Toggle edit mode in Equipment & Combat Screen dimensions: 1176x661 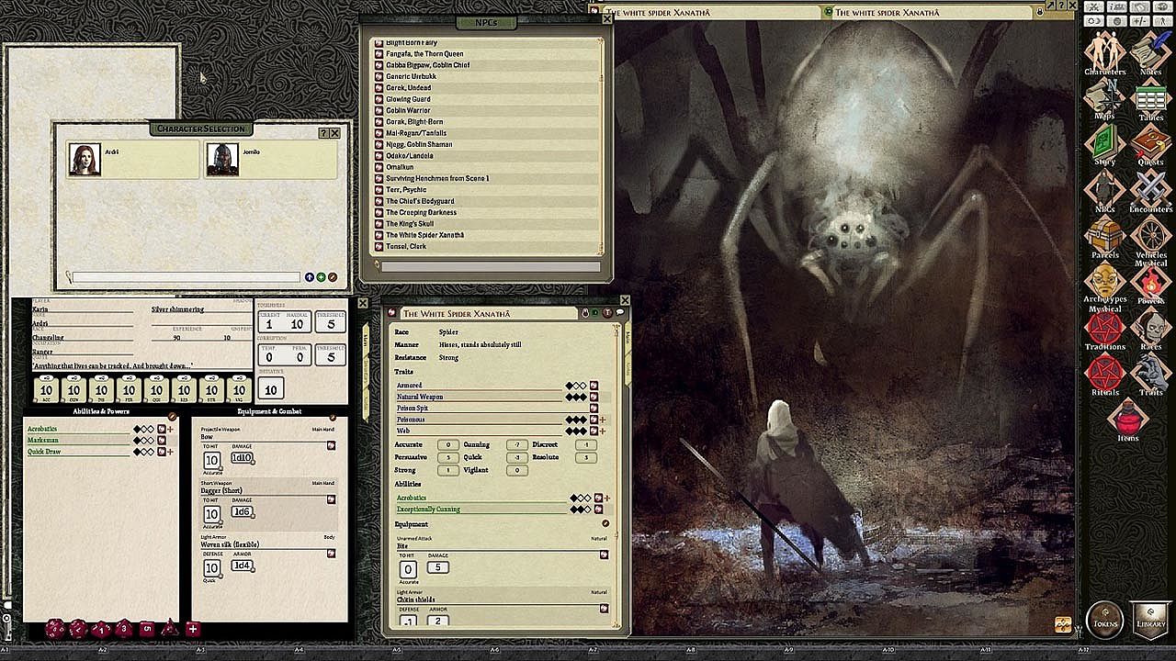click(x=332, y=416)
